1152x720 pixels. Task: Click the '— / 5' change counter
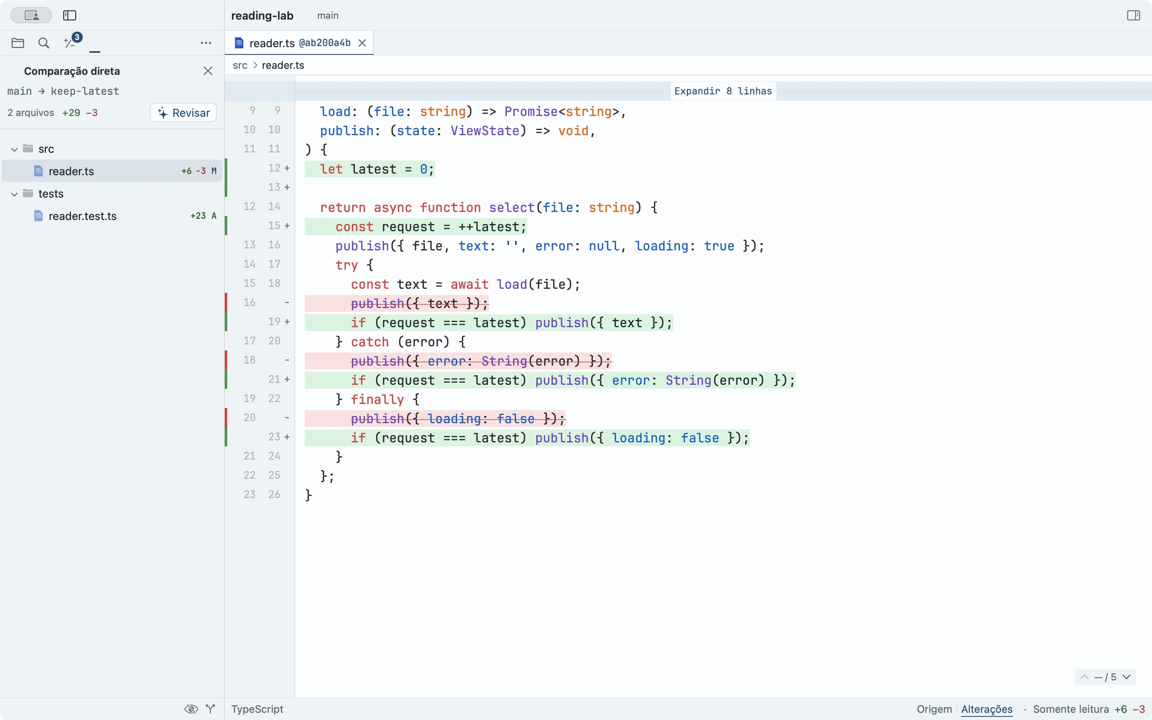tap(1105, 677)
